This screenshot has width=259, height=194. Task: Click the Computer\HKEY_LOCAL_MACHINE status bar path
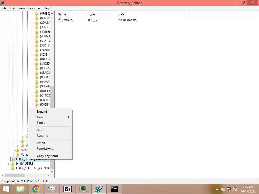pos(25,181)
